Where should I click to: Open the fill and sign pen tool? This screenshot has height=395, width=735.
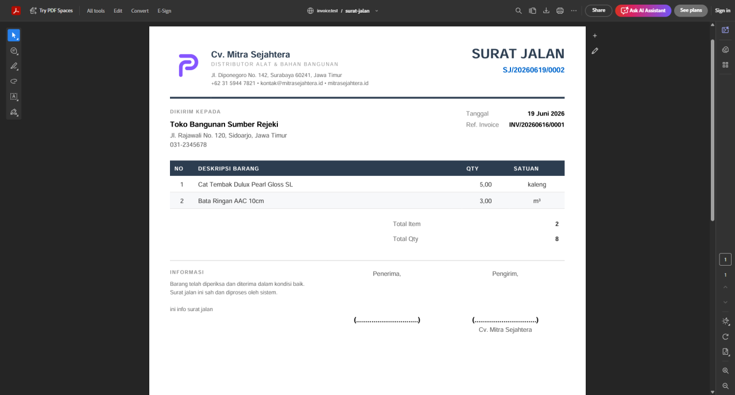click(x=14, y=112)
